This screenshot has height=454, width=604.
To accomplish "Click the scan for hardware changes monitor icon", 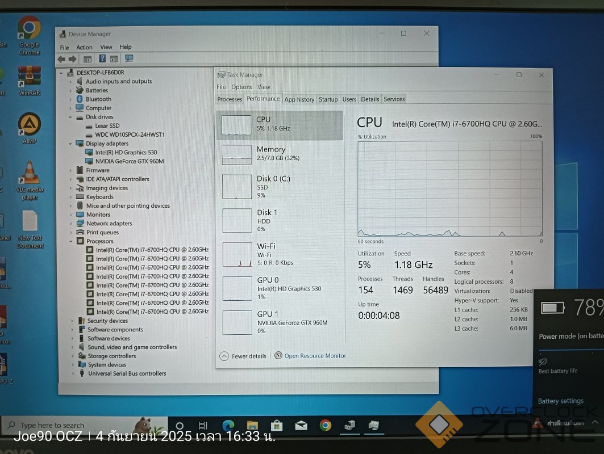I will pos(128,58).
